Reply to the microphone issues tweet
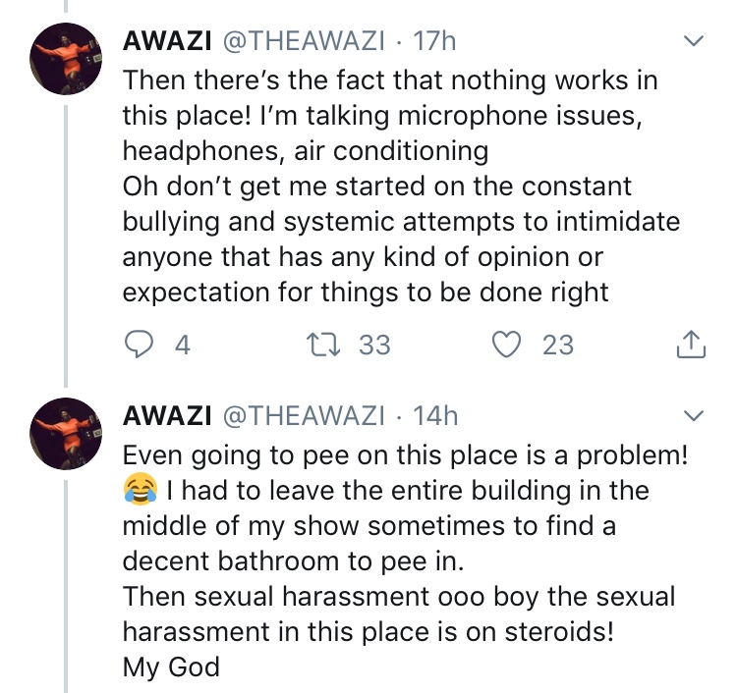 [x=139, y=345]
